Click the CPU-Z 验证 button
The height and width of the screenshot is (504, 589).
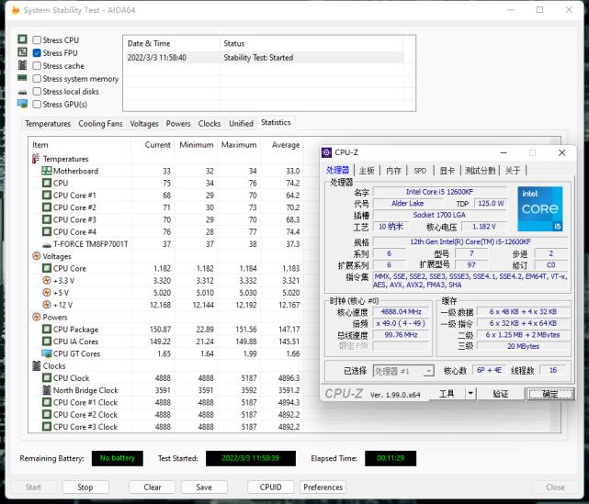(x=501, y=394)
